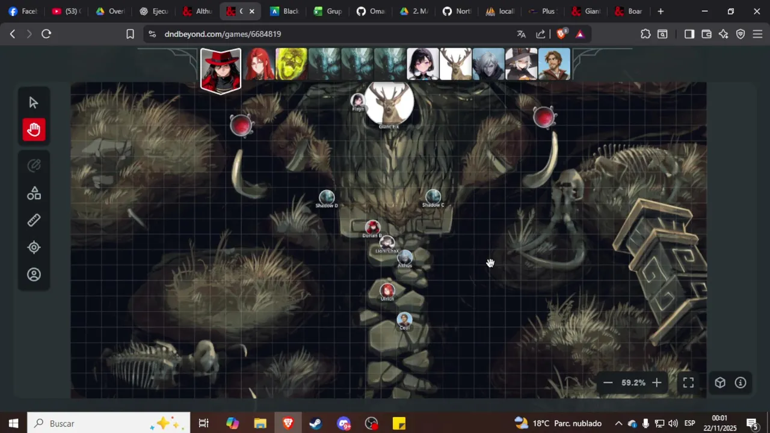Select the Ulrich token
The image size is (770, 433).
(387, 291)
